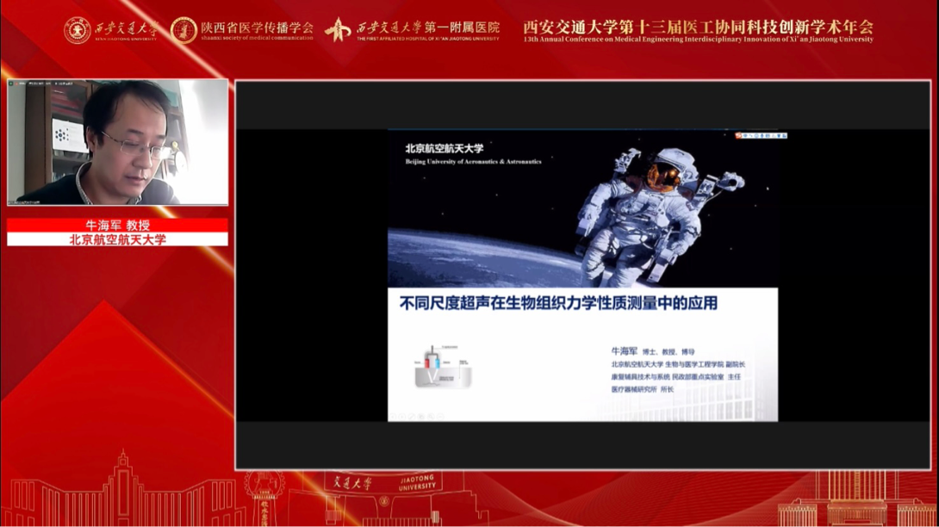Click the Xi'an Jiaotong University round emblem
939x527 pixels.
coord(78,30)
